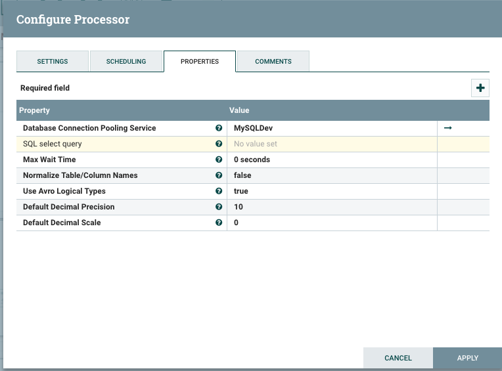Edit the Max Wait Time 0 seconds value

(332, 160)
